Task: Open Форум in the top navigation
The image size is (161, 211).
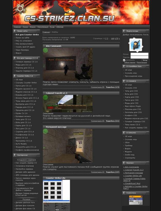Action: 33,27
